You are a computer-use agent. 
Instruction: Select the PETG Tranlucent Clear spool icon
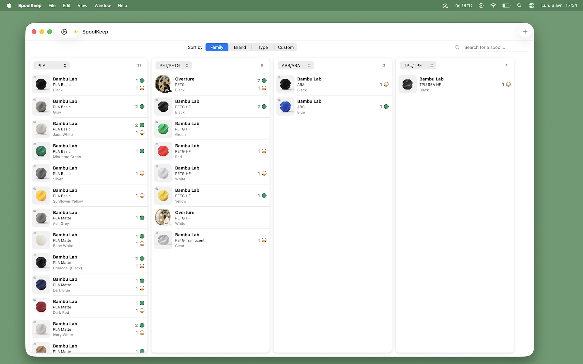(x=163, y=240)
